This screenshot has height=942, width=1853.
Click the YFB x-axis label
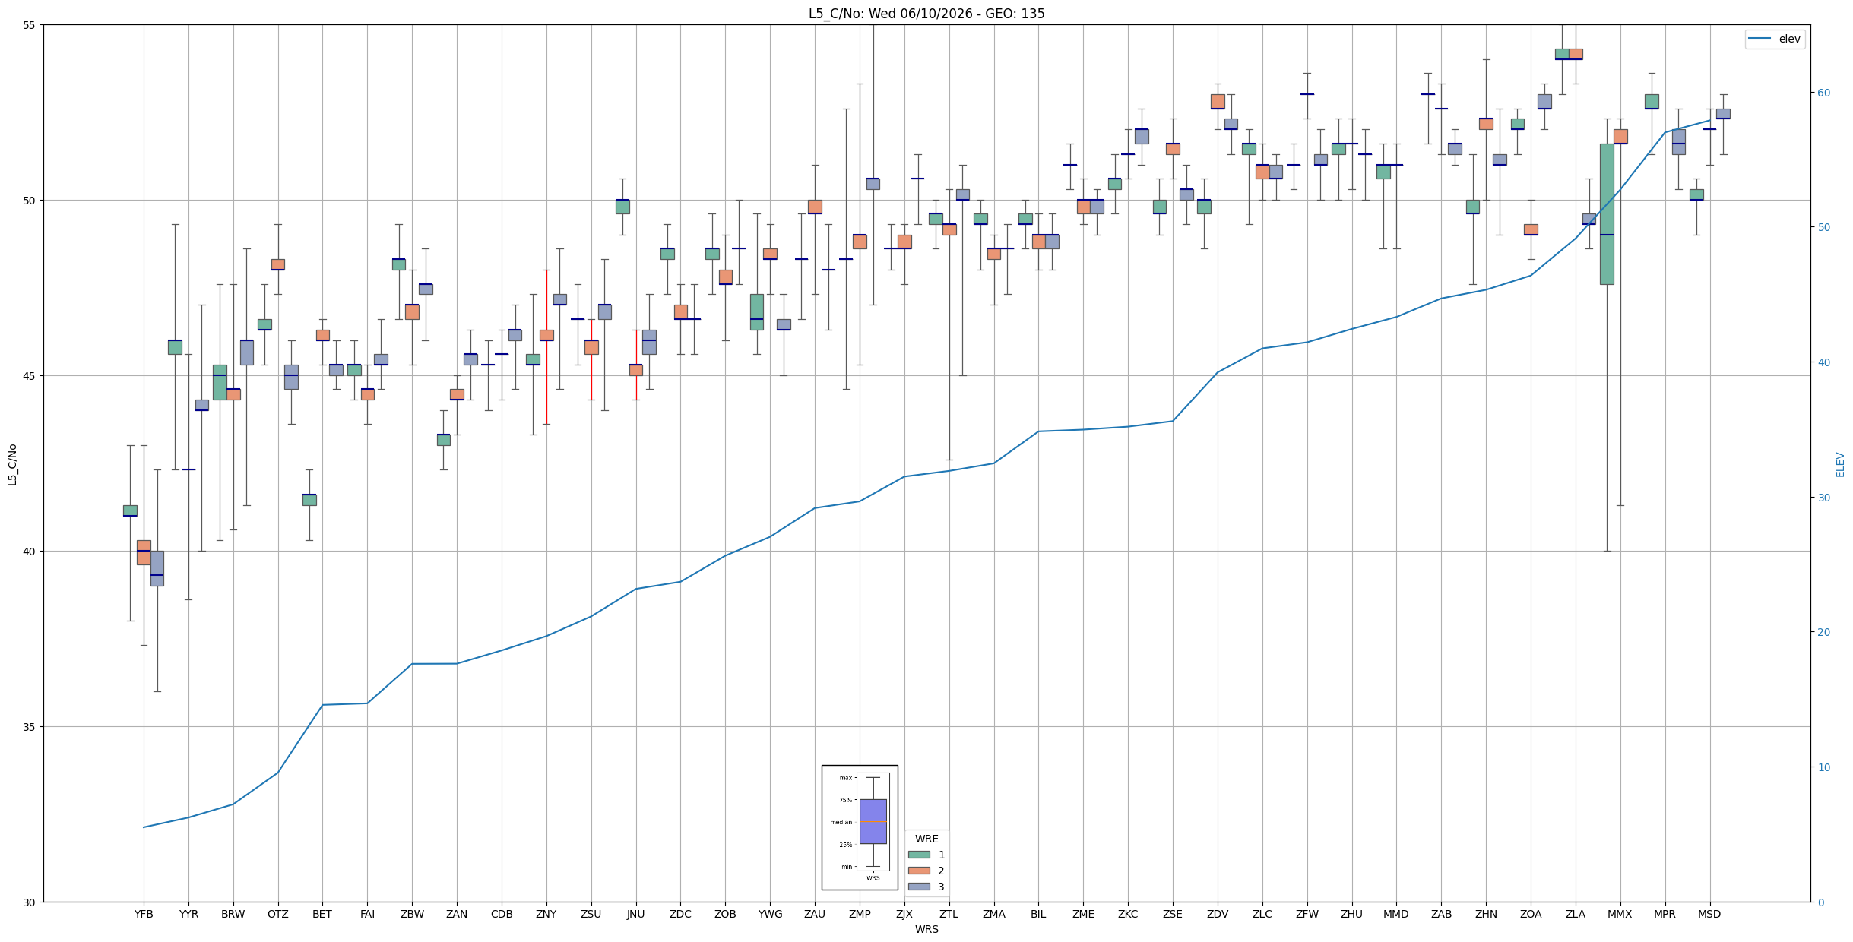point(144,914)
